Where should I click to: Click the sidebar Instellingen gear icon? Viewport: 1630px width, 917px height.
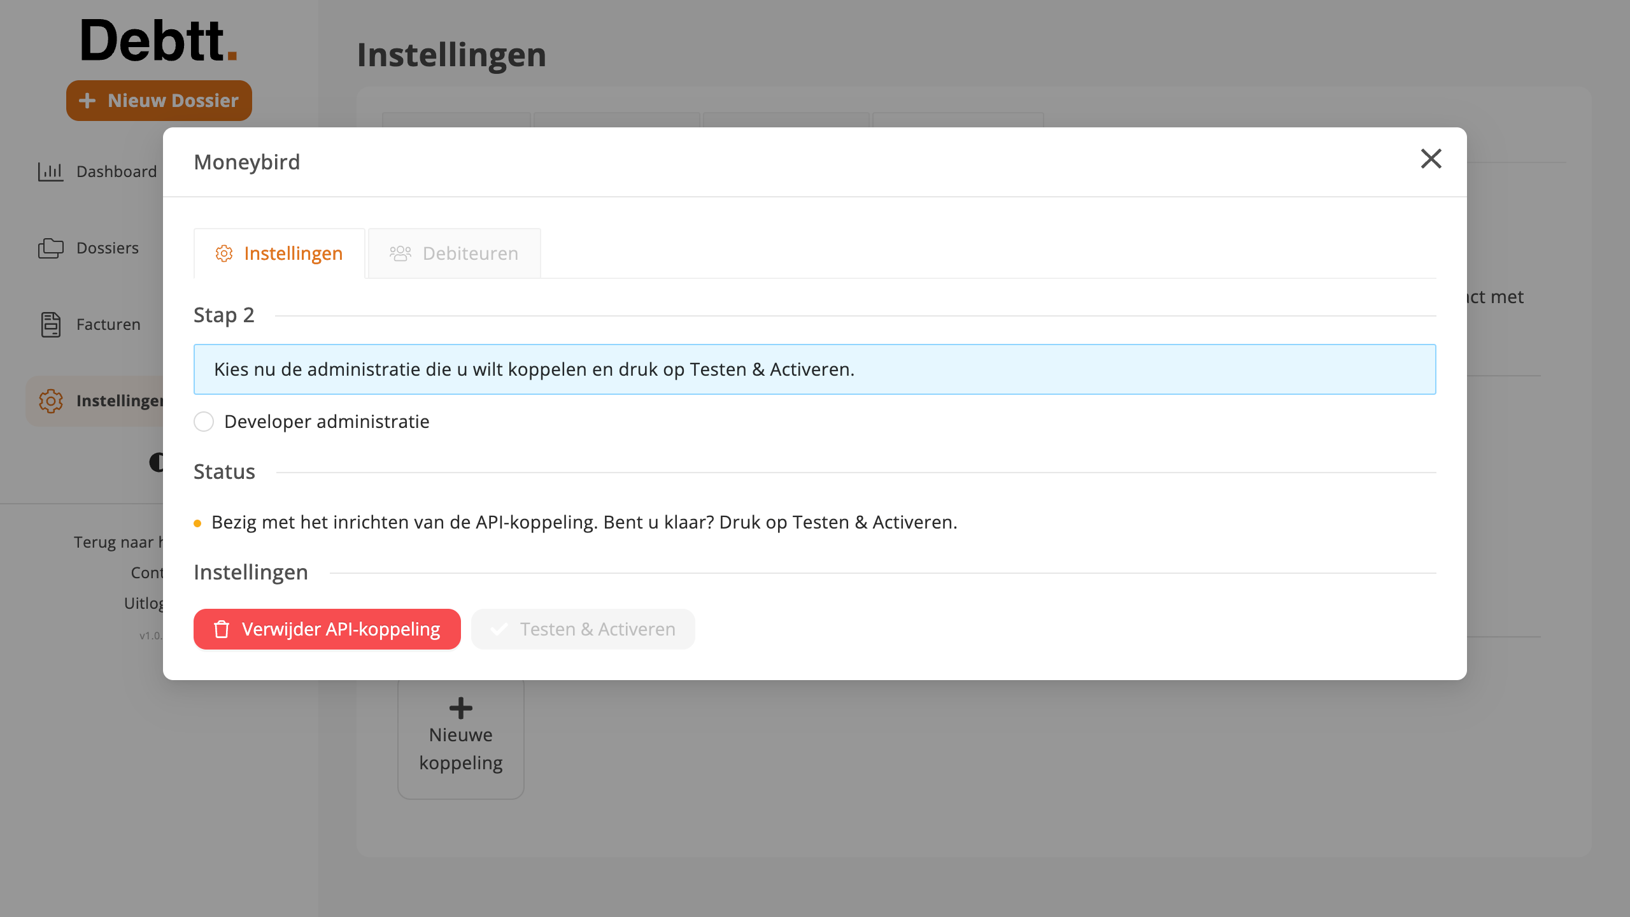click(50, 401)
